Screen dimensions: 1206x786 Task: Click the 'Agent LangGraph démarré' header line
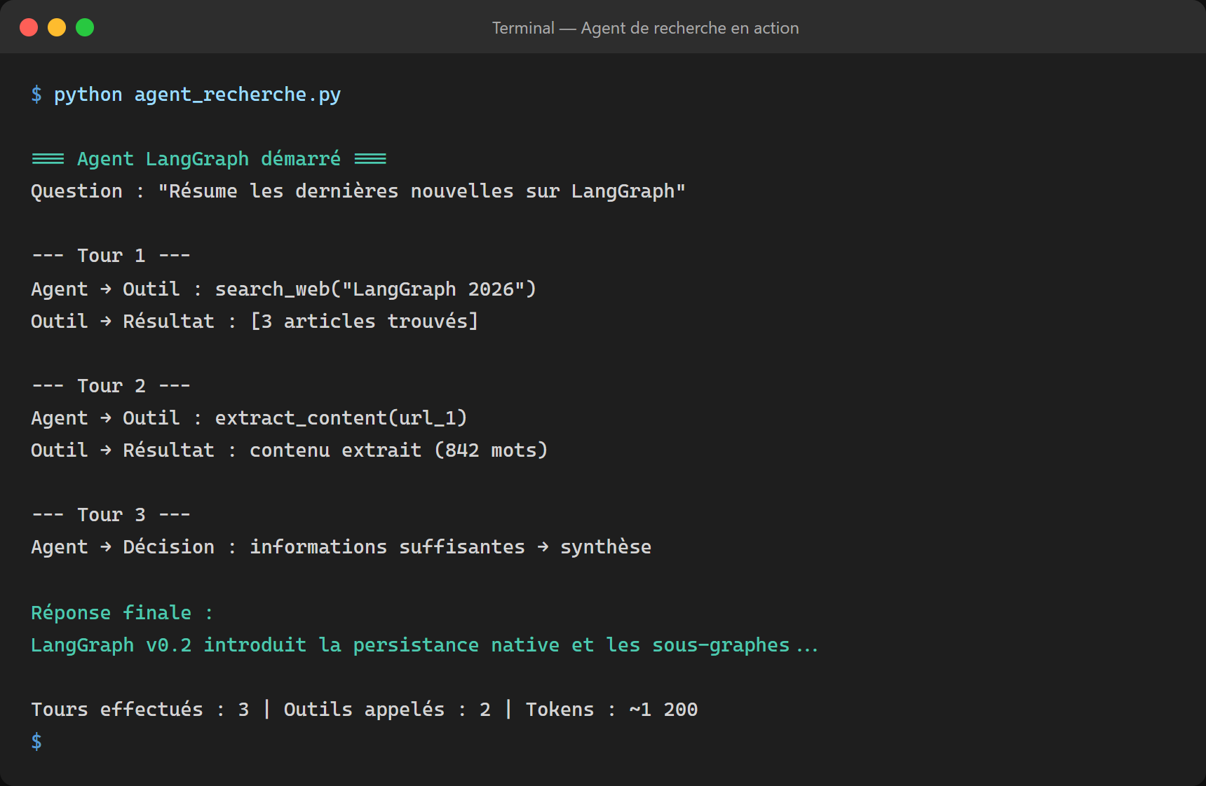(x=209, y=159)
